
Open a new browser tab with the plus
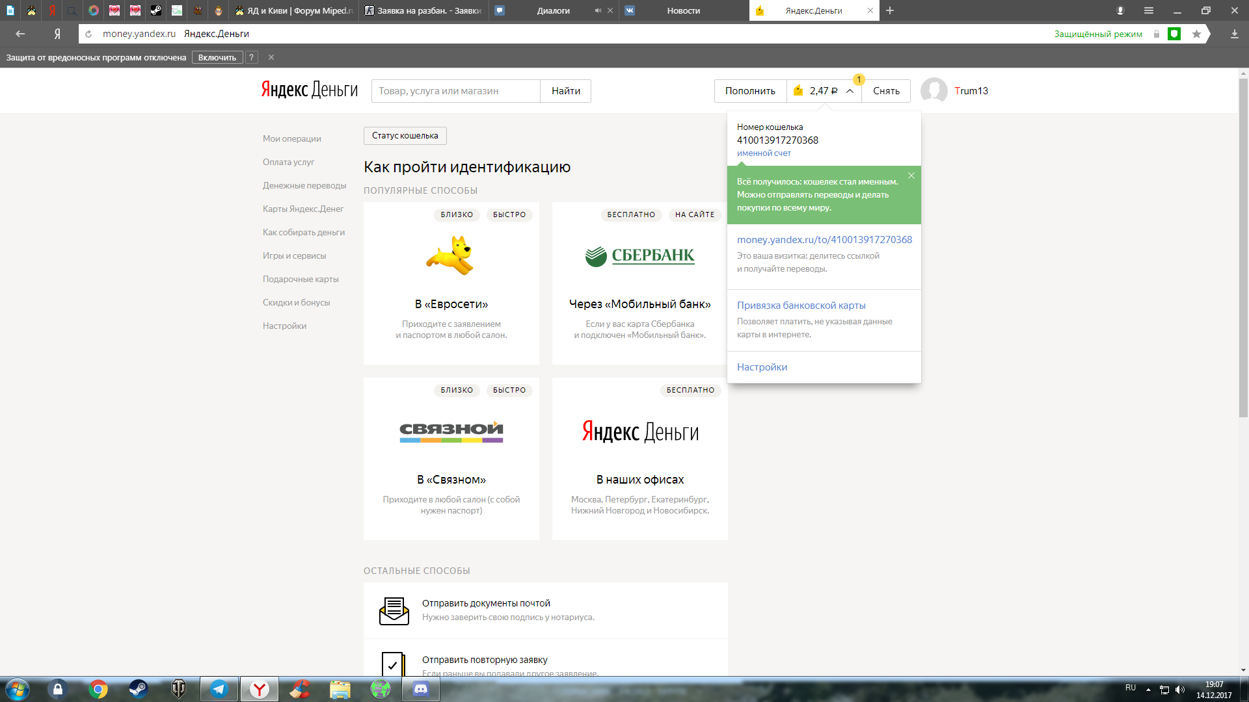(890, 10)
